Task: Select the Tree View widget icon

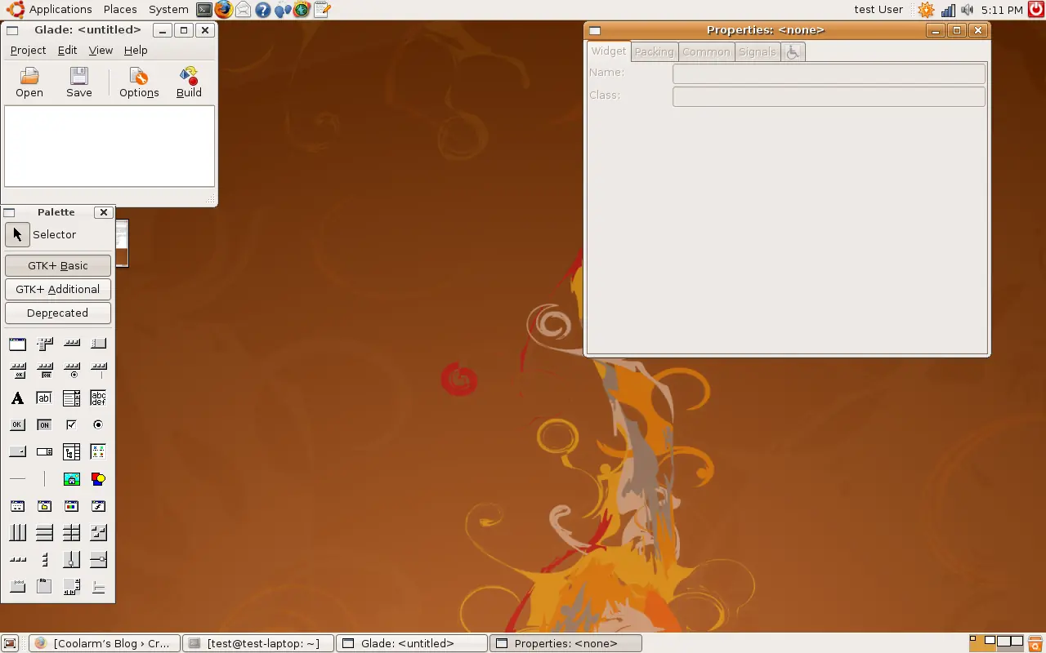Action: [x=72, y=451]
